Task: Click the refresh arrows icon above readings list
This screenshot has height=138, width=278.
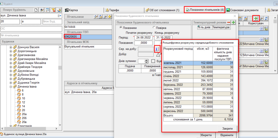Action: (266, 18)
